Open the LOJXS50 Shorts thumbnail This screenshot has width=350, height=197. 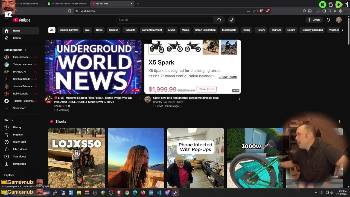pyautogui.click(x=76, y=158)
